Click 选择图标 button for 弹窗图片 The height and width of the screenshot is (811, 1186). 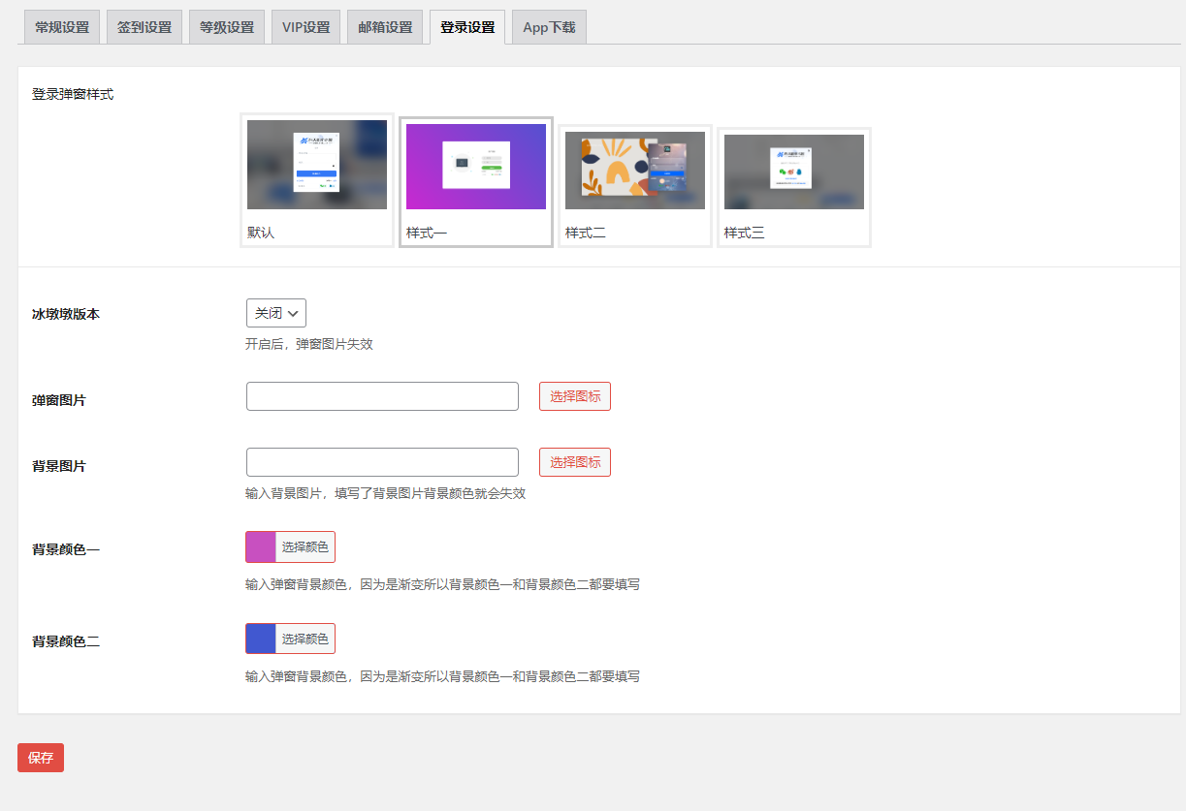coord(575,396)
